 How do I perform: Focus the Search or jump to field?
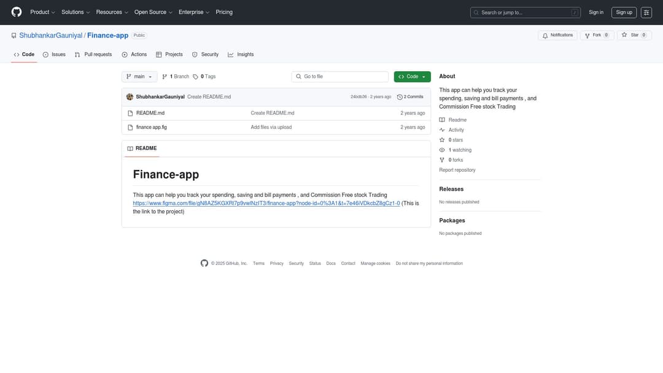tap(525, 13)
